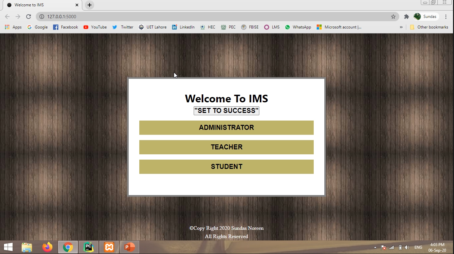
Task: Click the site information icon in address bar
Action: click(42, 17)
